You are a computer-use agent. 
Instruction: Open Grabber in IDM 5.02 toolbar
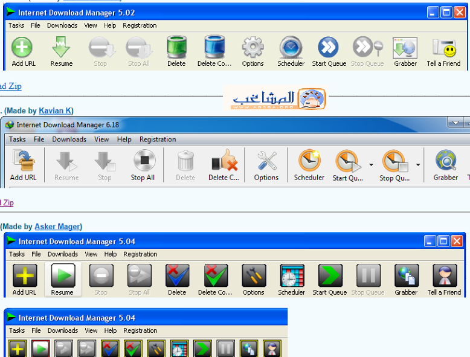(x=405, y=51)
